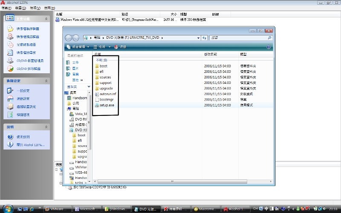Viewport: 341px width, 213px height.
Task: Collapse the options settings panel chevron
Action: point(46,81)
